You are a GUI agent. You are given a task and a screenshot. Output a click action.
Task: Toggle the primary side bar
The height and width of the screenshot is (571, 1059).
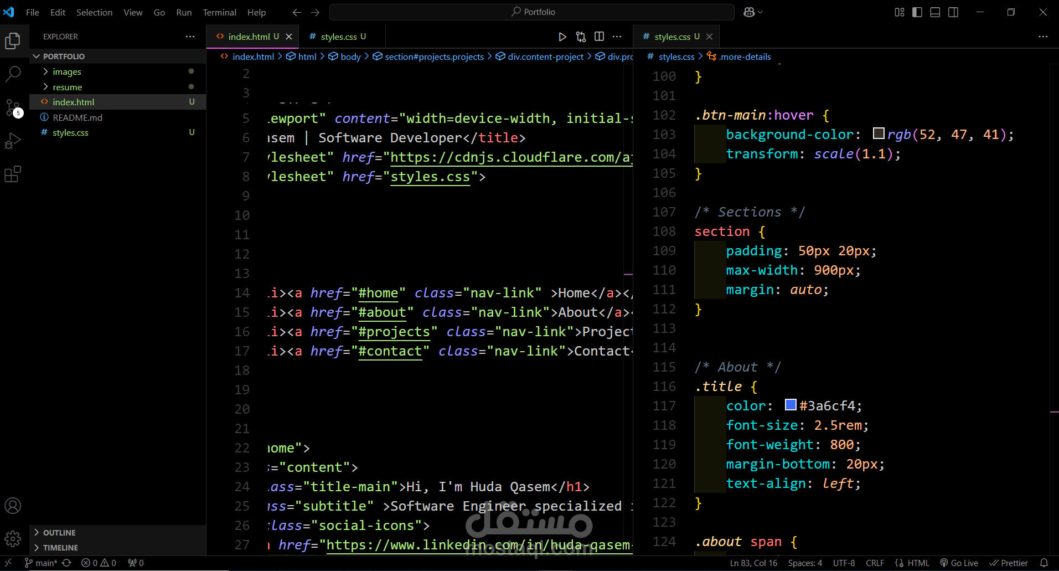tap(917, 12)
